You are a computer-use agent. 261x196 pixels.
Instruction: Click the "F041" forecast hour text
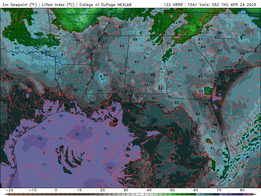[193, 5]
